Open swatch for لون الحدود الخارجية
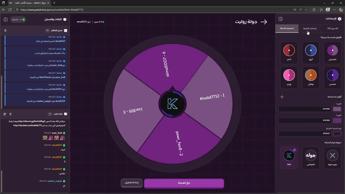The width and height of the screenshot is (345, 194). (x=337, y=134)
